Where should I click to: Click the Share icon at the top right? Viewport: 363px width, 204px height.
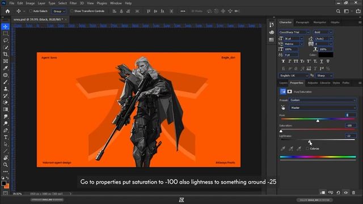358,11
